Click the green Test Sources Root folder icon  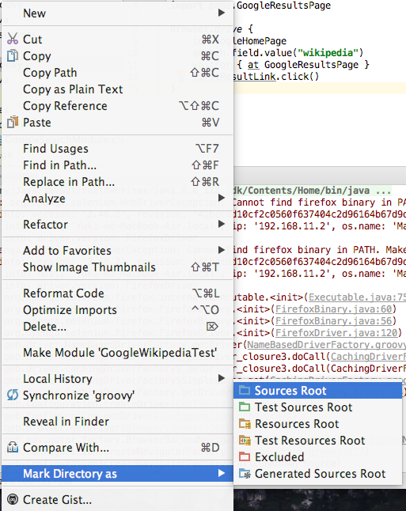[245, 407]
